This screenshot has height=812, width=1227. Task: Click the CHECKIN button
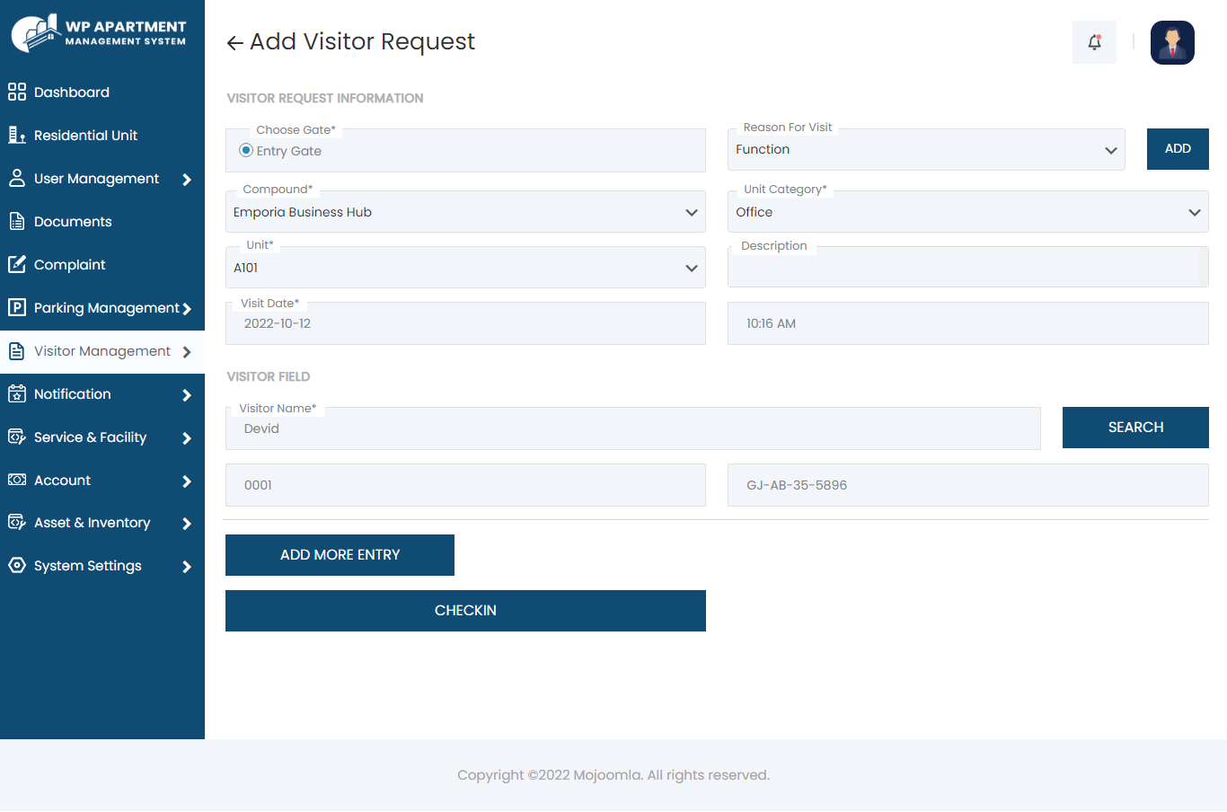pyautogui.click(x=465, y=611)
